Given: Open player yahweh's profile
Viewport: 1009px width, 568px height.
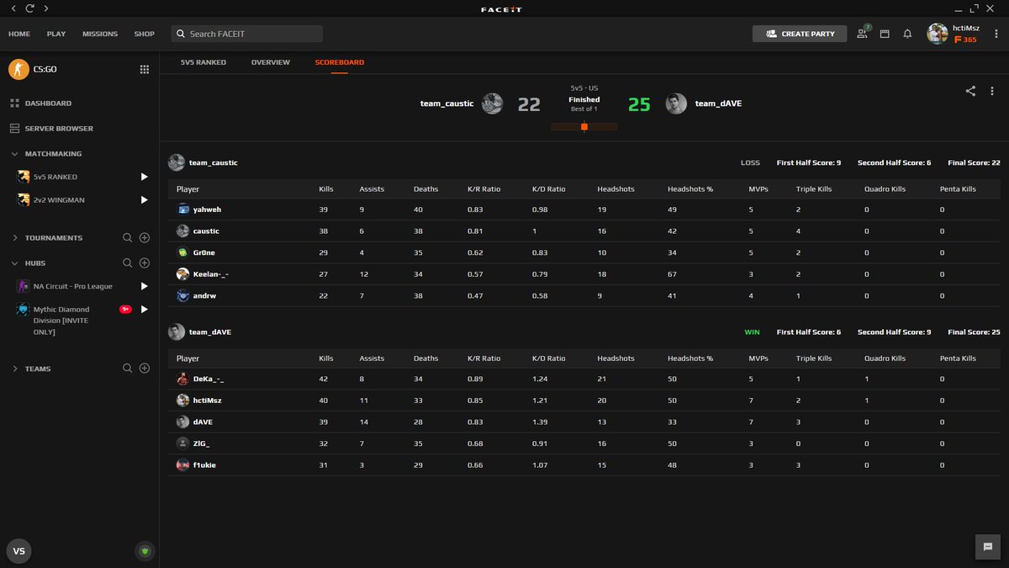Looking at the screenshot, I should 207,210.
